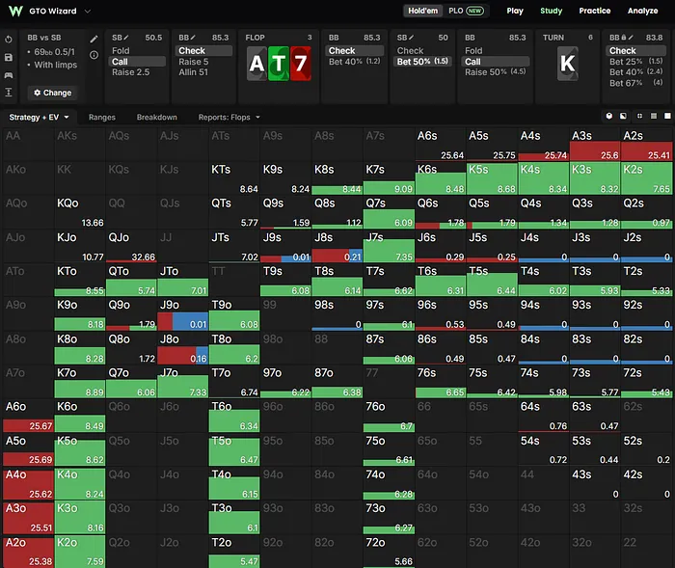Click the red A3s matrix cell
This screenshot has width=675, height=568.
(x=595, y=145)
